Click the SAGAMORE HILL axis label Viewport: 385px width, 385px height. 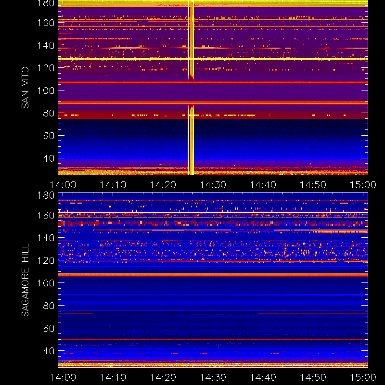coord(25,280)
